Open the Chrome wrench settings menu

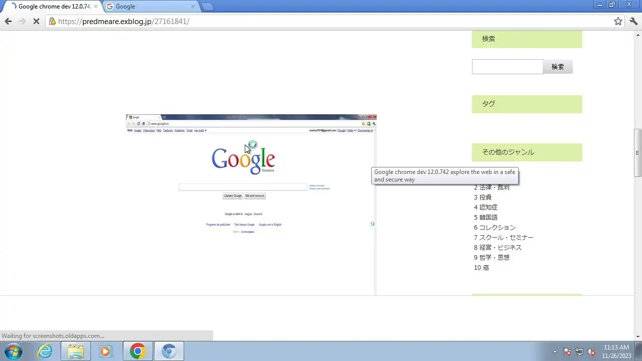[633, 21]
